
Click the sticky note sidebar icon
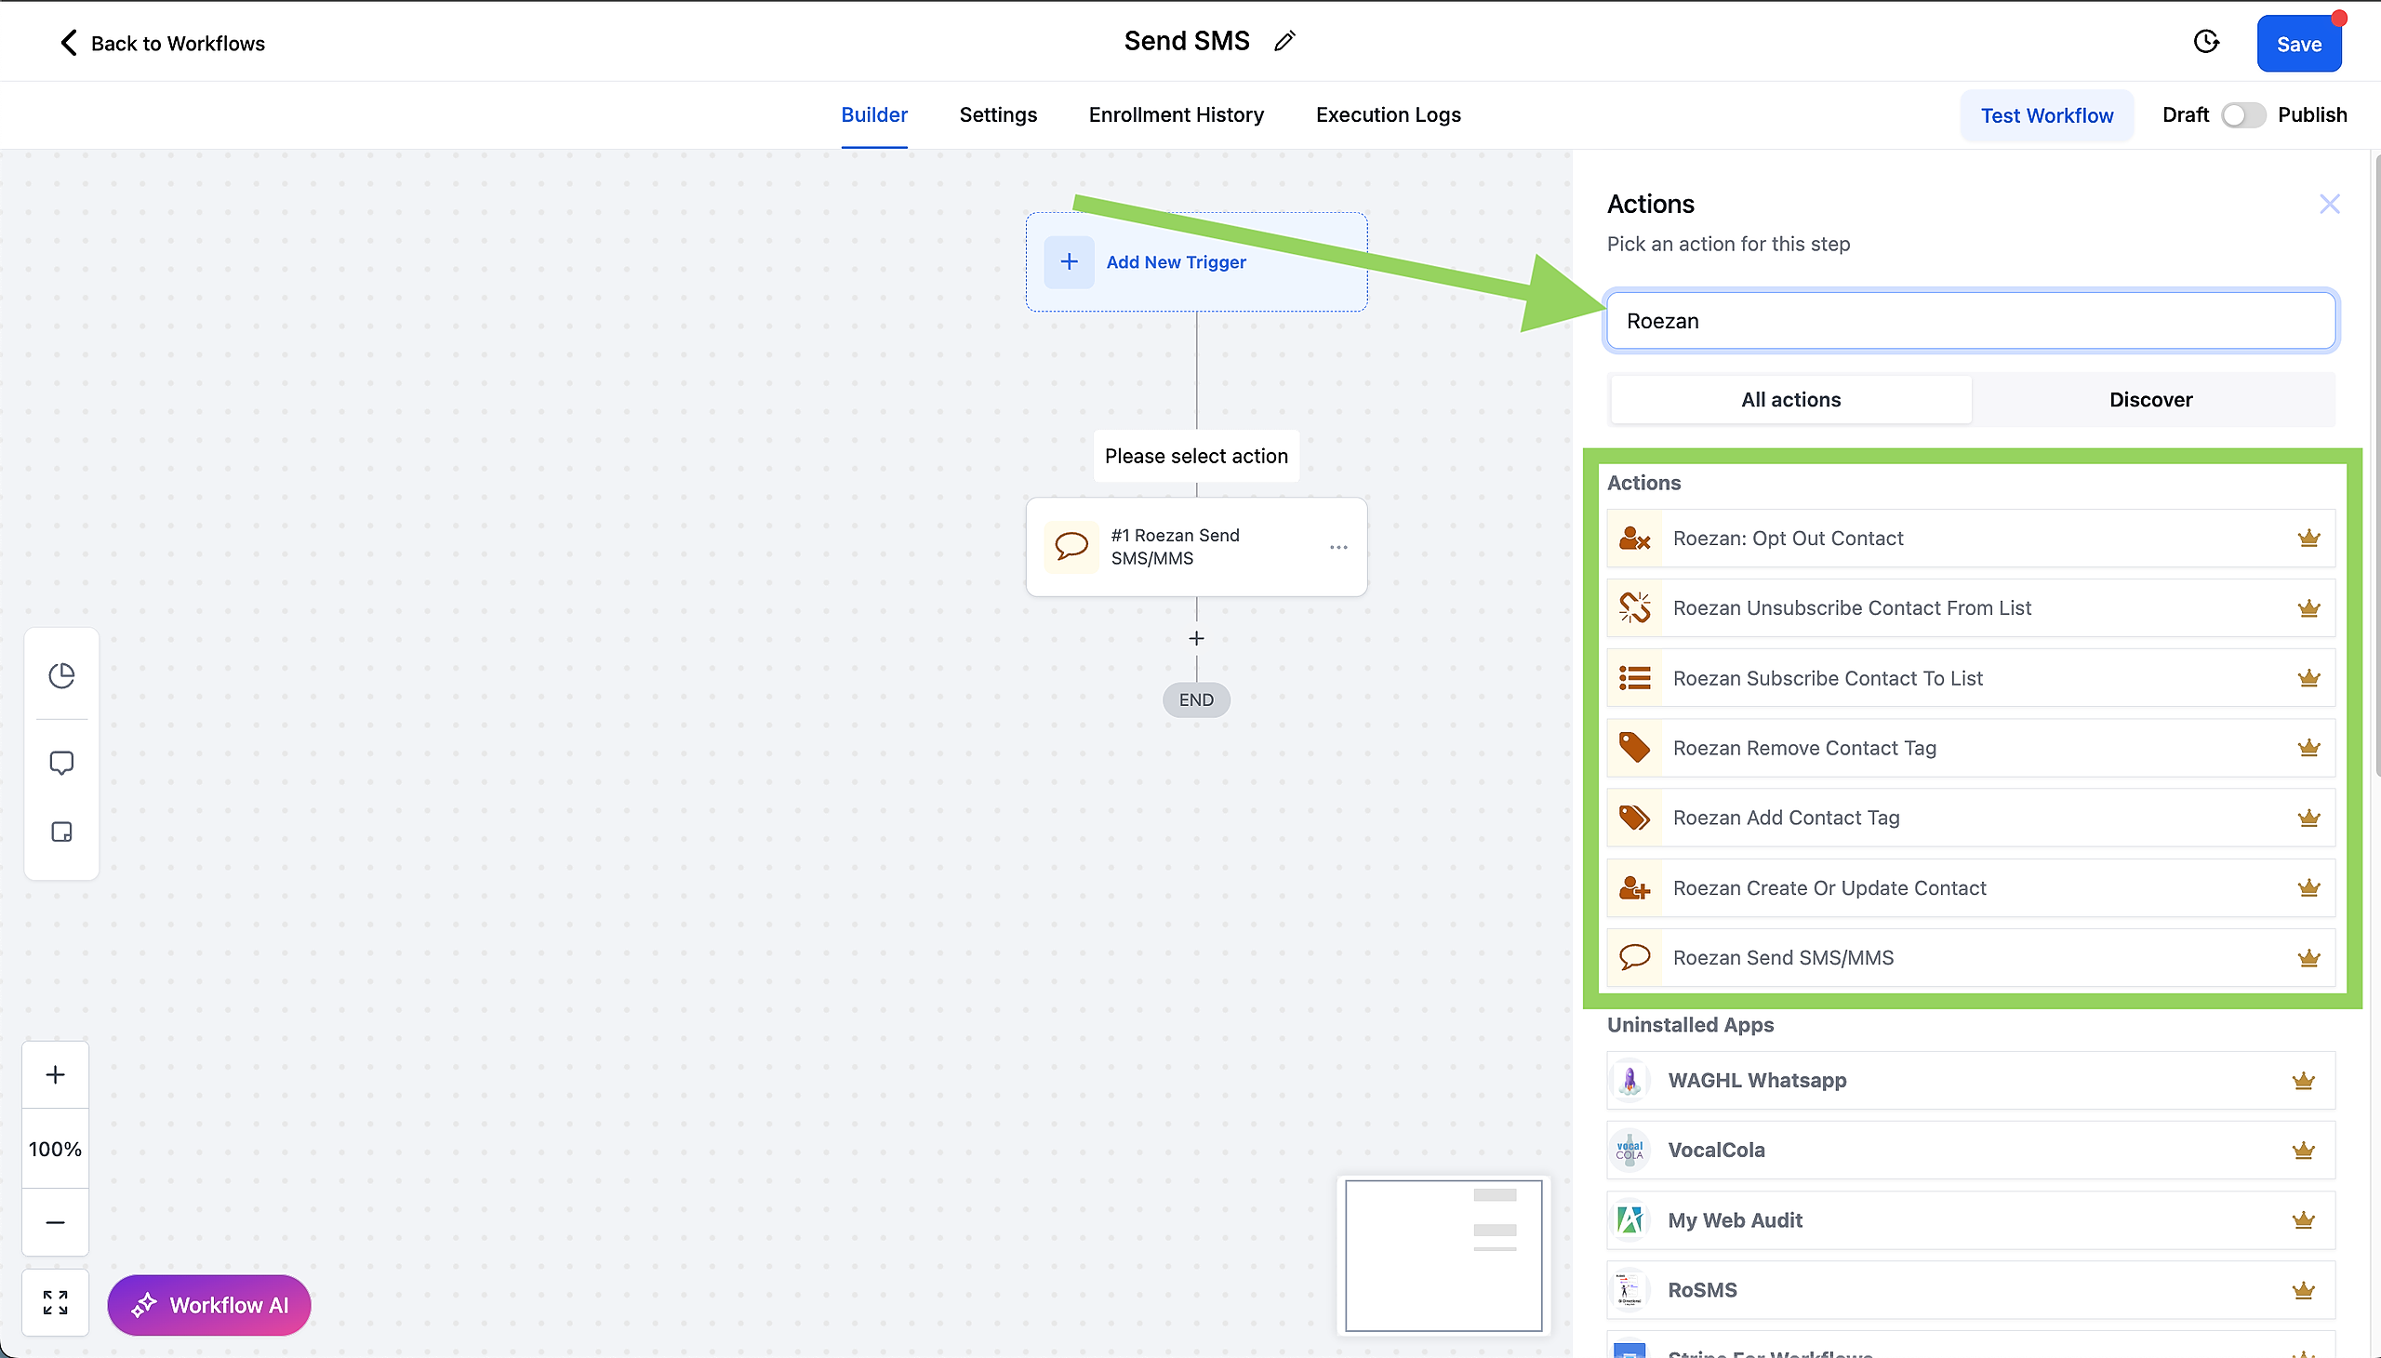[x=61, y=832]
